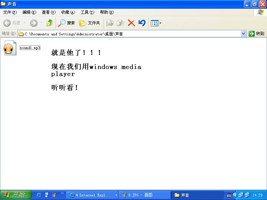The width and height of the screenshot is (267, 200).
Task: Click the keyboard language bar icon
Action: [229, 195]
